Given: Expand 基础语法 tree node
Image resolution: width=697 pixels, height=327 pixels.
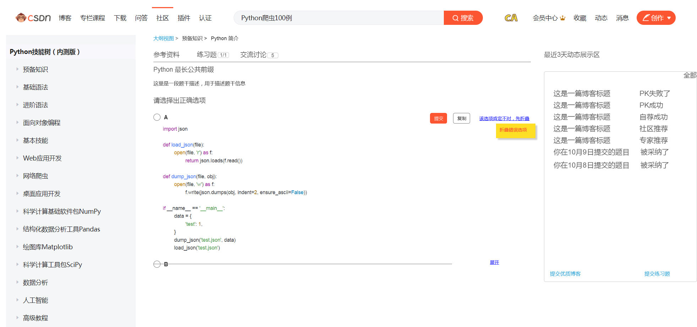Looking at the screenshot, I should (x=17, y=87).
